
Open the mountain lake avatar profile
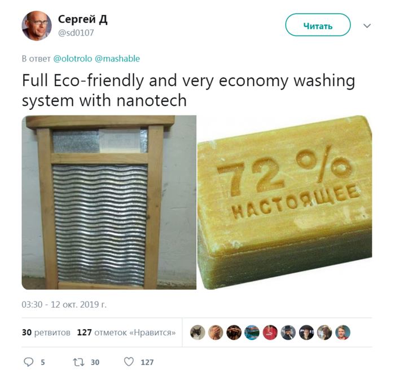(252, 332)
